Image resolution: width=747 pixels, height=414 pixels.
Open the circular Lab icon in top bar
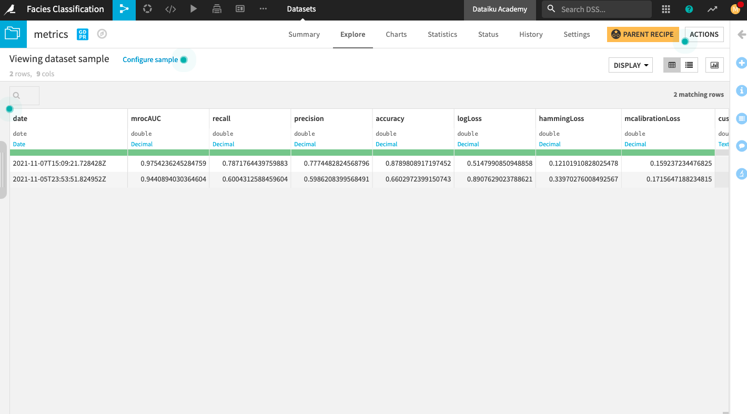[147, 9]
